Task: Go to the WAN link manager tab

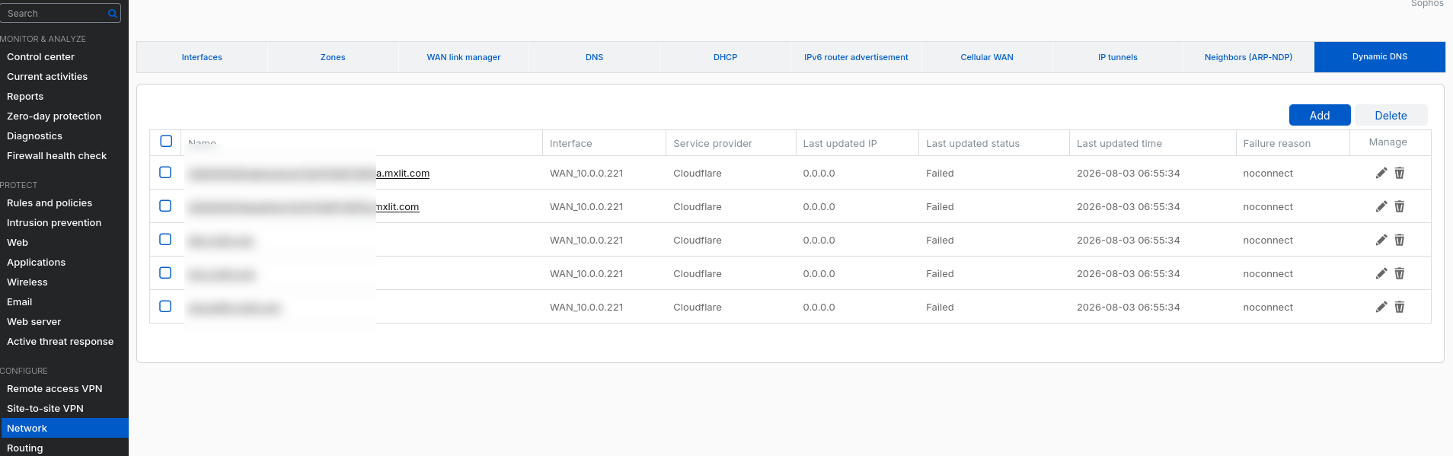Action: pyautogui.click(x=464, y=57)
